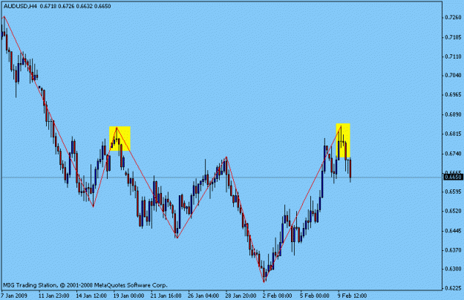Click the 0.7260 price axis label

point(453,18)
